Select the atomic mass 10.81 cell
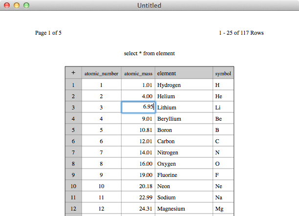The image size is (299, 216). point(138,130)
